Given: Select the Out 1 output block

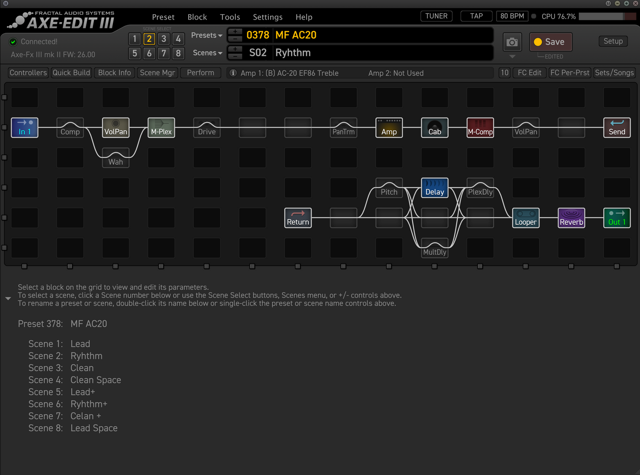Looking at the screenshot, I should pyautogui.click(x=617, y=218).
